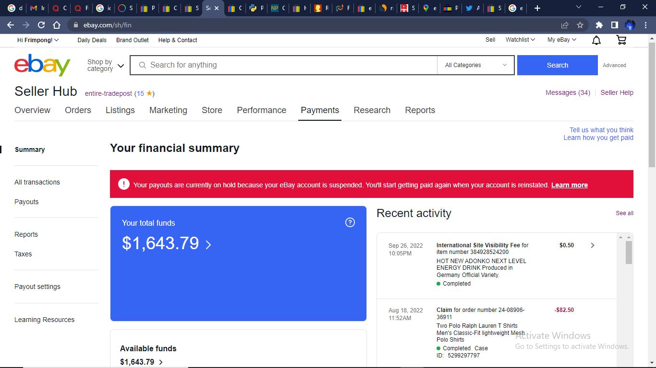Select the Payments tab
This screenshot has width=656, height=368.
(320, 110)
